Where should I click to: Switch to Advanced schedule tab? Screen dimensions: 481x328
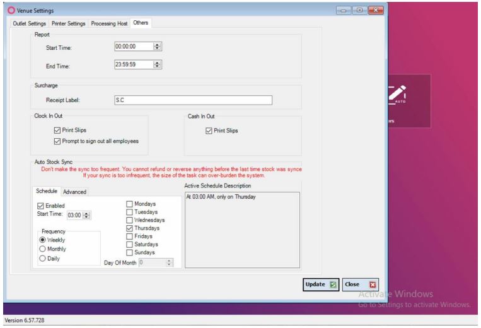74,192
